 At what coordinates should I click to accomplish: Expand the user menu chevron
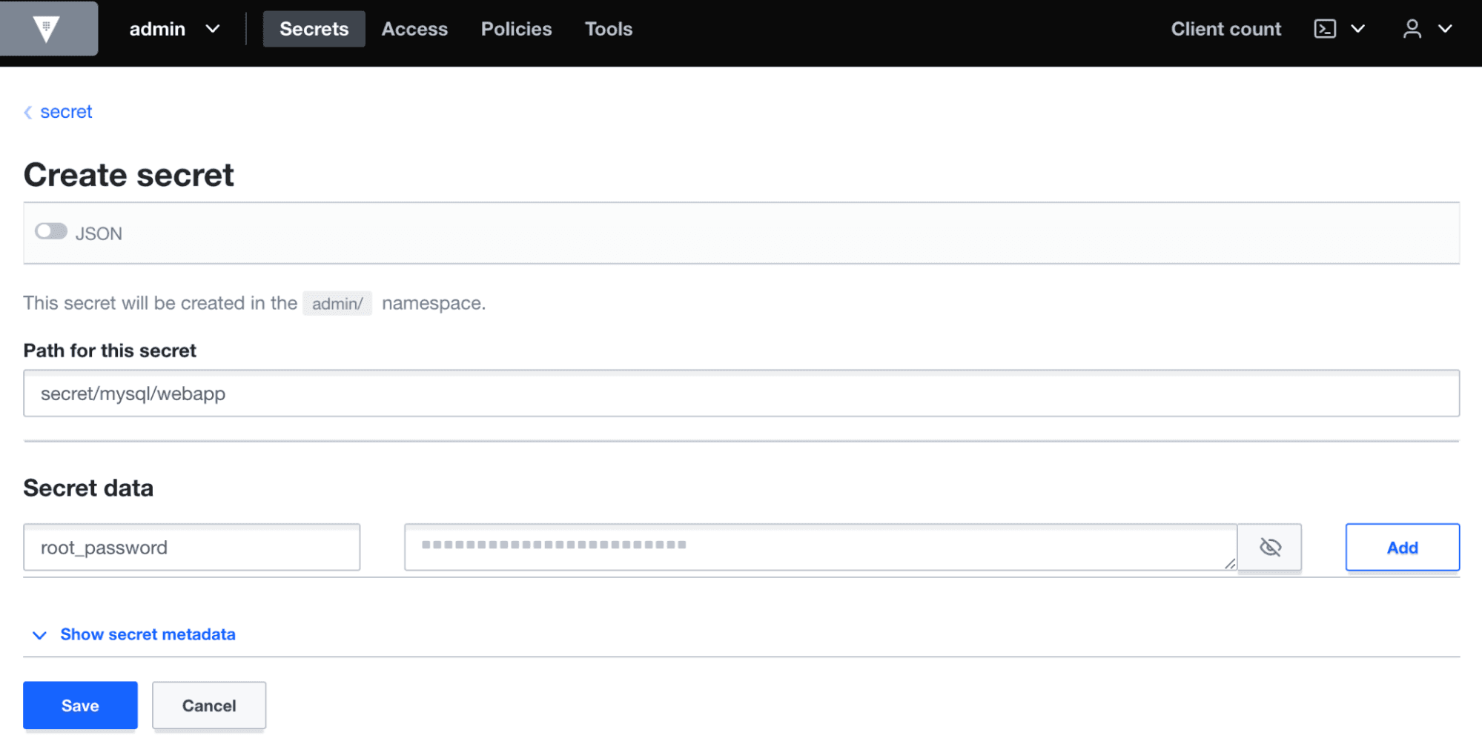(x=1445, y=29)
